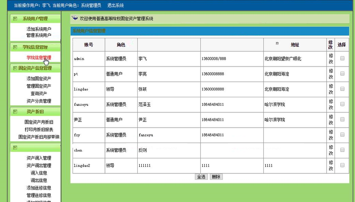Click the 资产折旧 section header
The image size is (355, 202).
click(35, 112)
